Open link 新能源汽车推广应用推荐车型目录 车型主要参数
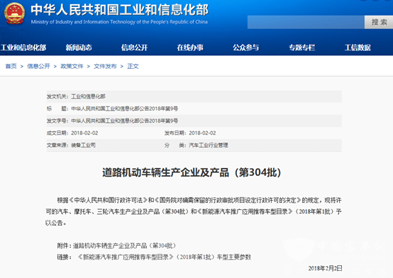 tap(165, 257)
